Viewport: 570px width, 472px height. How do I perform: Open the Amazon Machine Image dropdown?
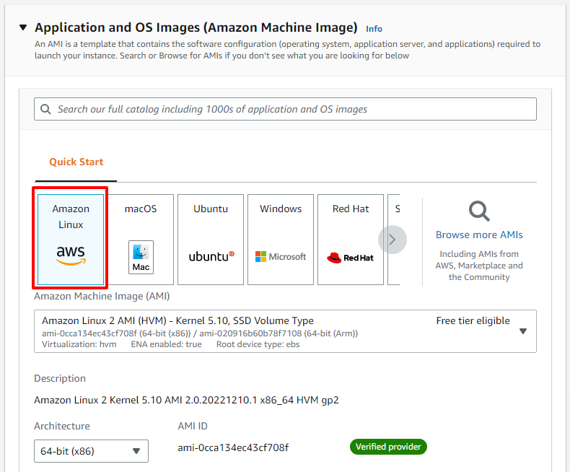pyautogui.click(x=285, y=331)
